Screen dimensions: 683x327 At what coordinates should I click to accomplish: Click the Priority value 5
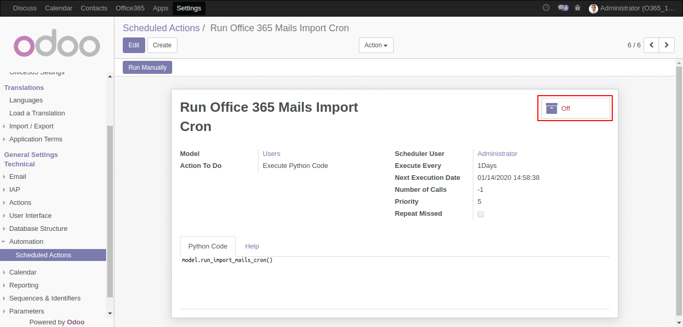480,202
